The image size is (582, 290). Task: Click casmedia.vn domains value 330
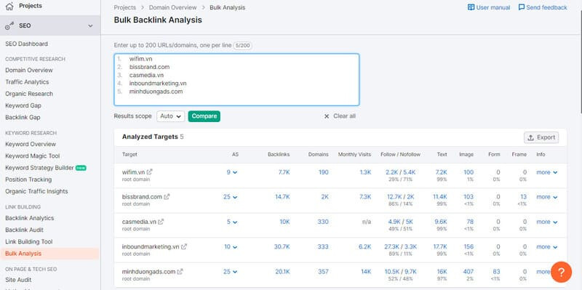click(x=323, y=222)
